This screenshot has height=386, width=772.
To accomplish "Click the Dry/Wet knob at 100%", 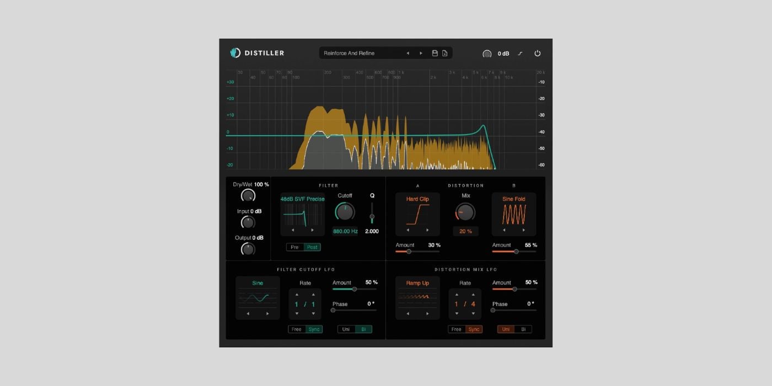I will (248, 197).
